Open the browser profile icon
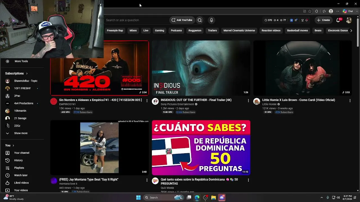This screenshot has width=360, height=202. 331,11
